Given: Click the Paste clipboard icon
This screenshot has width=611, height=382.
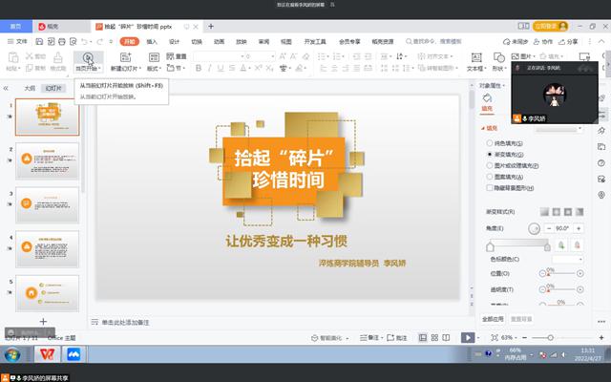Looking at the screenshot, I should pyautogui.click(x=13, y=57).
